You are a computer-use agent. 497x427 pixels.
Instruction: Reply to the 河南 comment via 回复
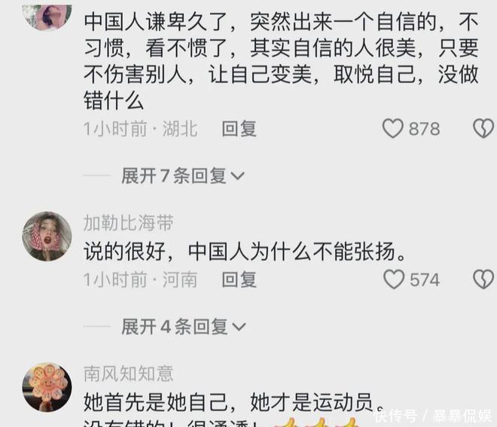(239, 279)
